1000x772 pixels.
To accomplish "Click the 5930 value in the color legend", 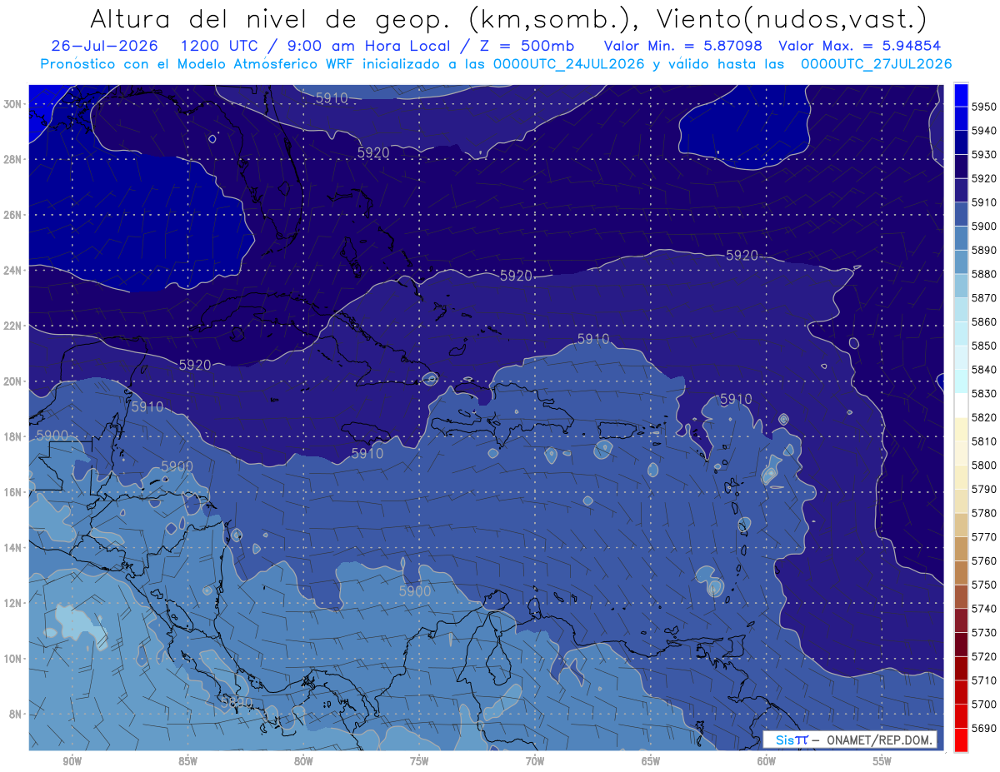I will pyautogui.click(x=984, y=154).
